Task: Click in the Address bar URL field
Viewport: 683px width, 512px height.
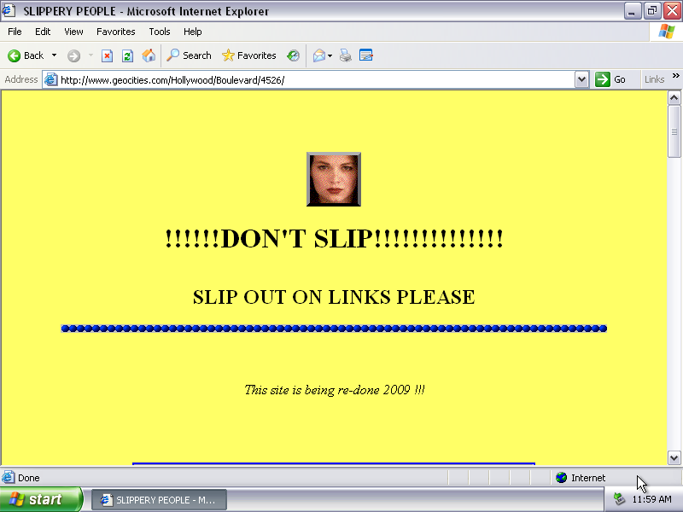Action: pyautogui.click(x=316, y=80)
